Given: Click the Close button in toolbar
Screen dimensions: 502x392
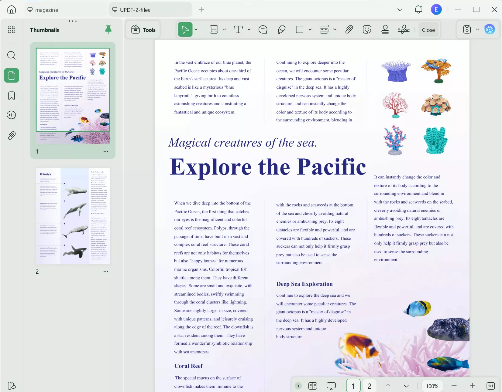Looking at the screenshot, I should (x=428, y=30).
